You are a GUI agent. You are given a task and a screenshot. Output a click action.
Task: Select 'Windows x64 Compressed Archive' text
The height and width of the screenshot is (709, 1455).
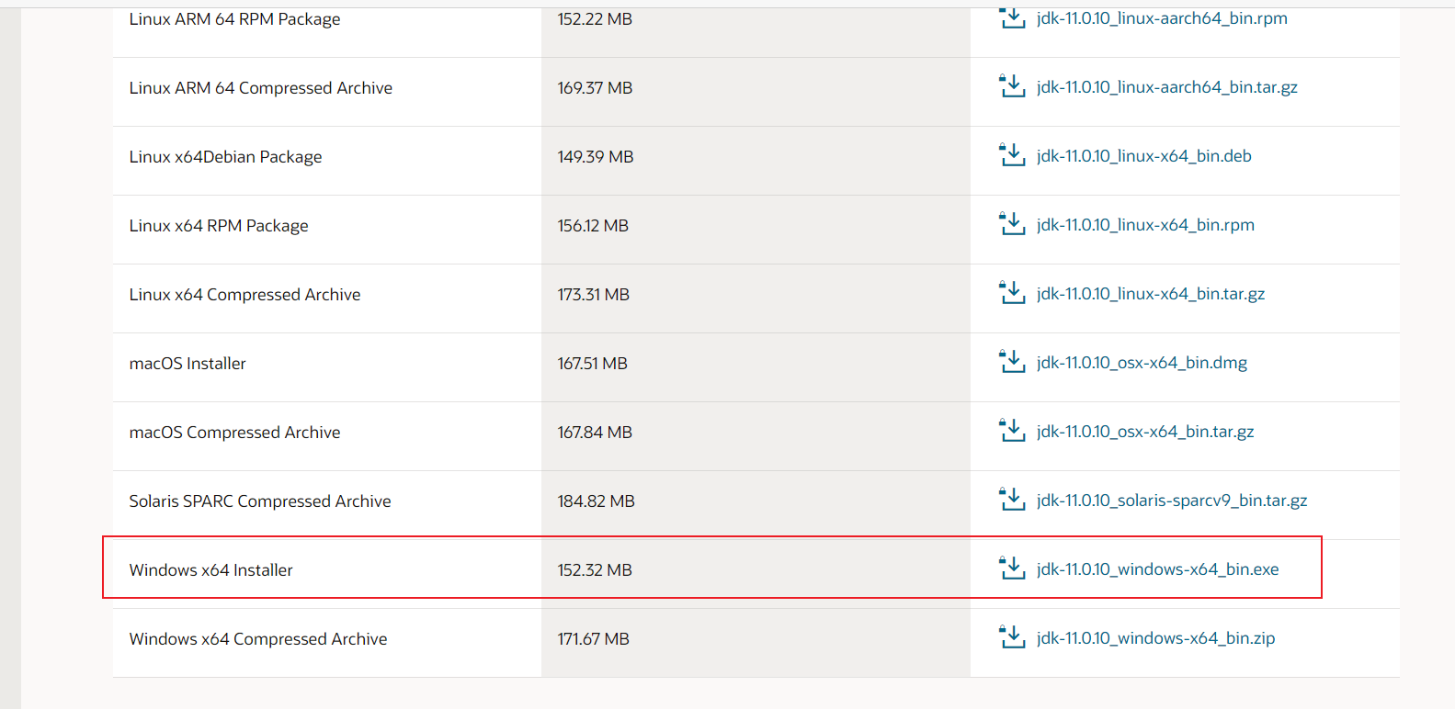258,639
